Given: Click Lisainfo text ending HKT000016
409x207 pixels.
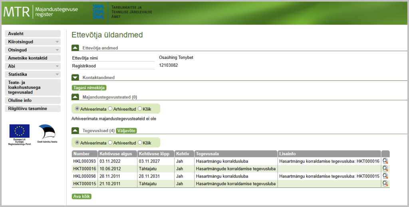Looking at the screenshot, I should pyautogui.click(x=329, y=161).
